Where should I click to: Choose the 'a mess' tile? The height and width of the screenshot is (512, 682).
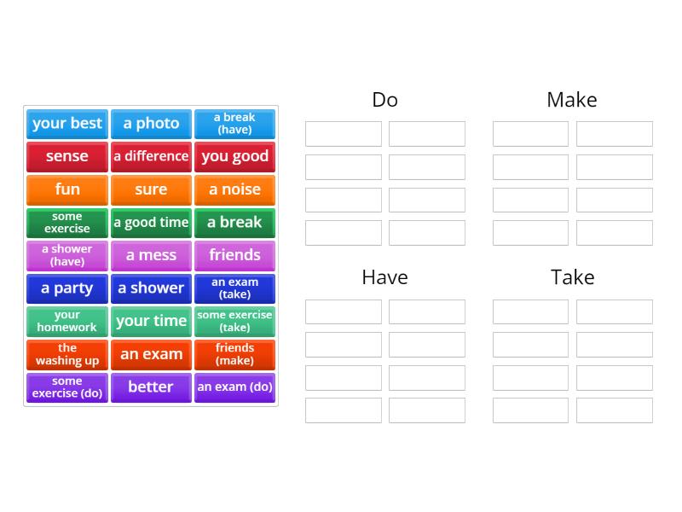151,255
